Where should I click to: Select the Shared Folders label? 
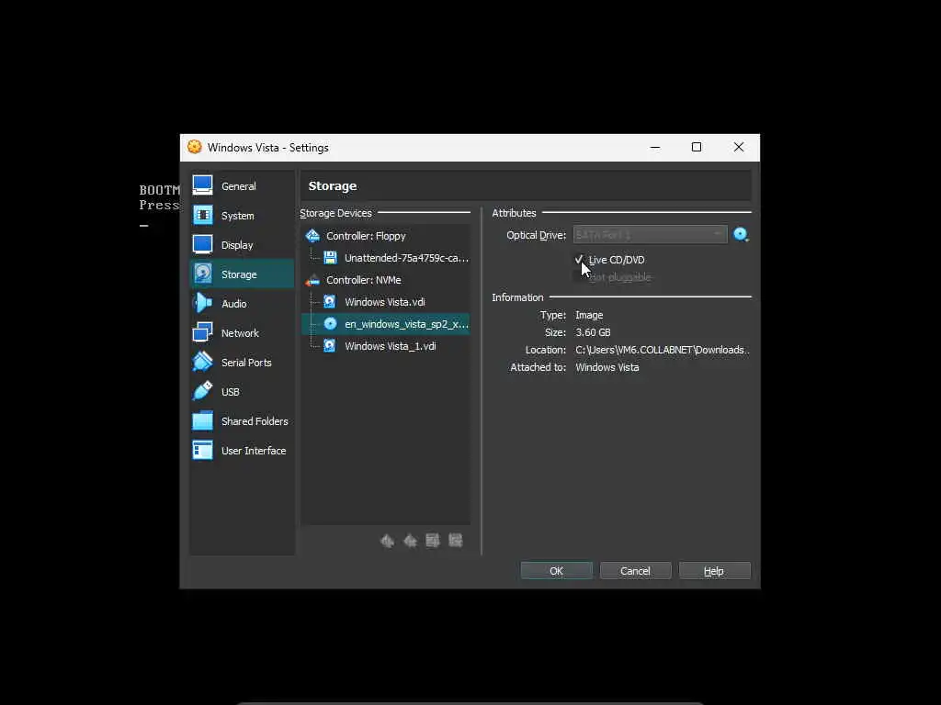pyautogui.click(x=255, y=421)
